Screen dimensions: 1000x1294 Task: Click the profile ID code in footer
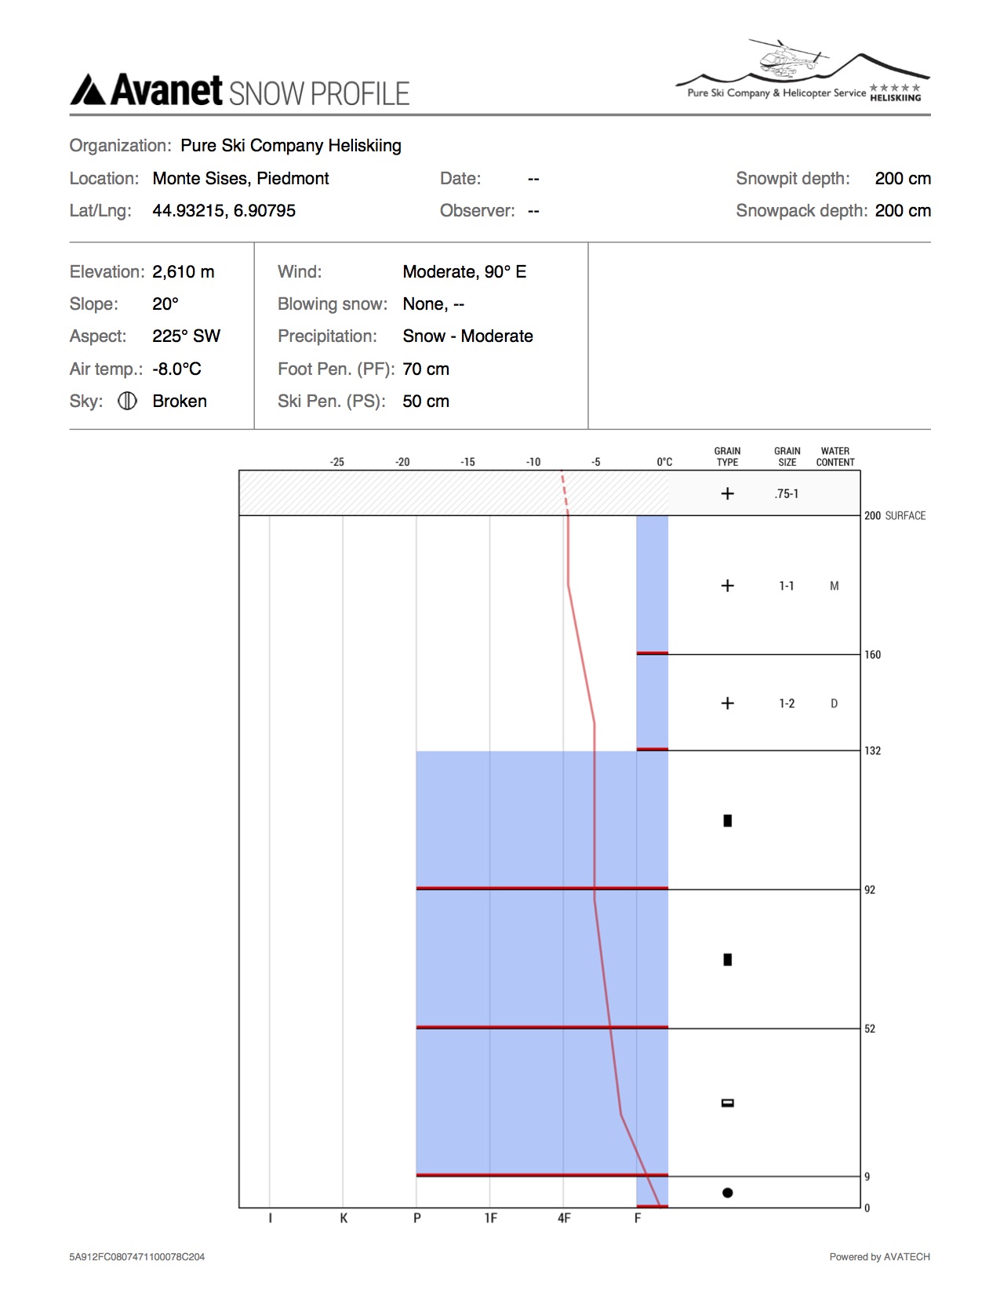click(136, 1256)
